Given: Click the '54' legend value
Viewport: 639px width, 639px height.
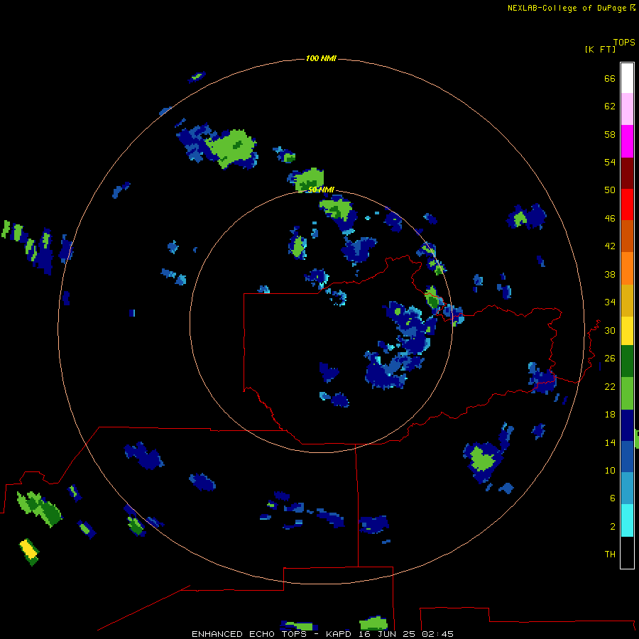Looking at the screenshot, I should pyautogui.click(x=610, y=162).
